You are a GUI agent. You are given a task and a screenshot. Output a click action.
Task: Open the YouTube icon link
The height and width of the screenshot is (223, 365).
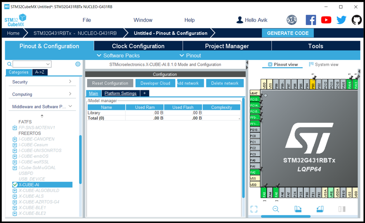pos(326,20)
